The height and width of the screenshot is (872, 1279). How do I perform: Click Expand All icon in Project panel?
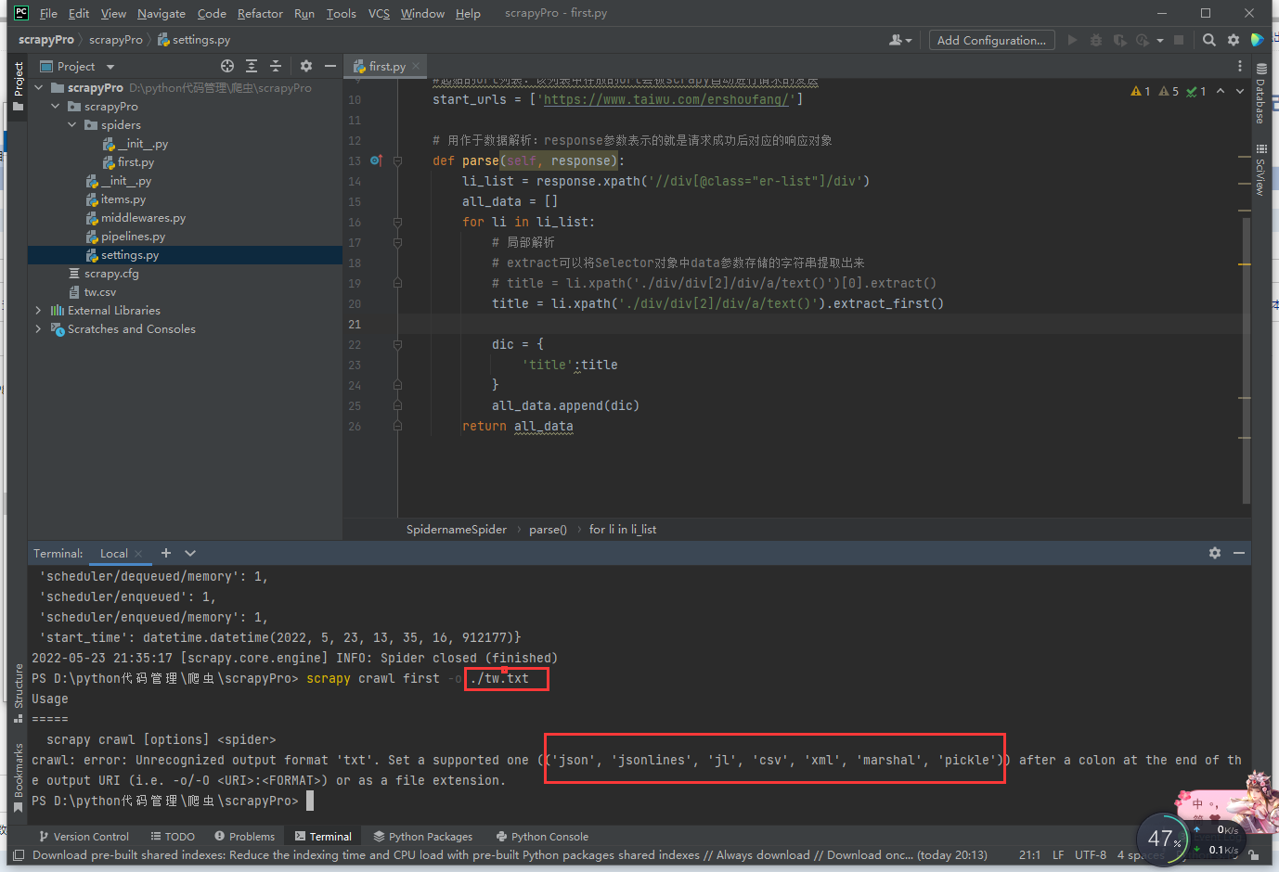(x=252, y=66)
